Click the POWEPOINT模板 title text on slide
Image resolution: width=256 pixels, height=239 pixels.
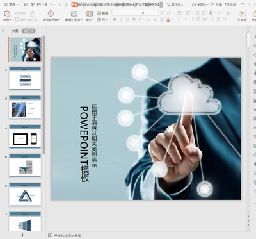click(x=84, y=144)
